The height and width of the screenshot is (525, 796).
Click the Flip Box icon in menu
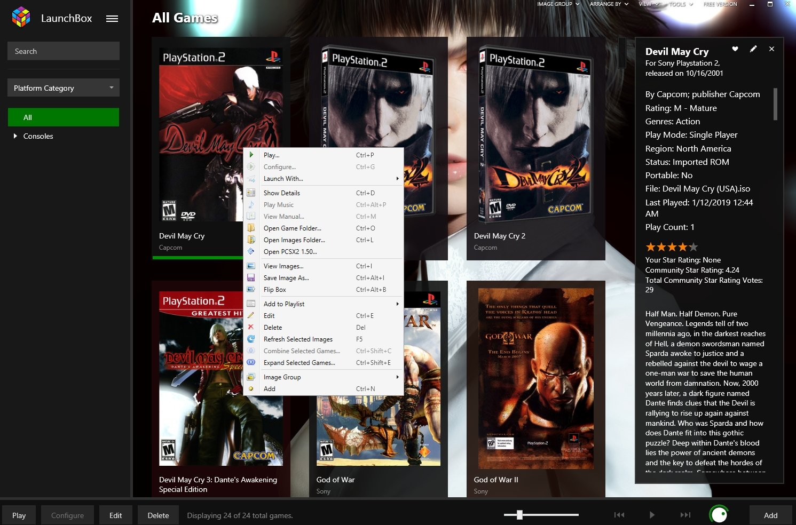tap(251, 289)
